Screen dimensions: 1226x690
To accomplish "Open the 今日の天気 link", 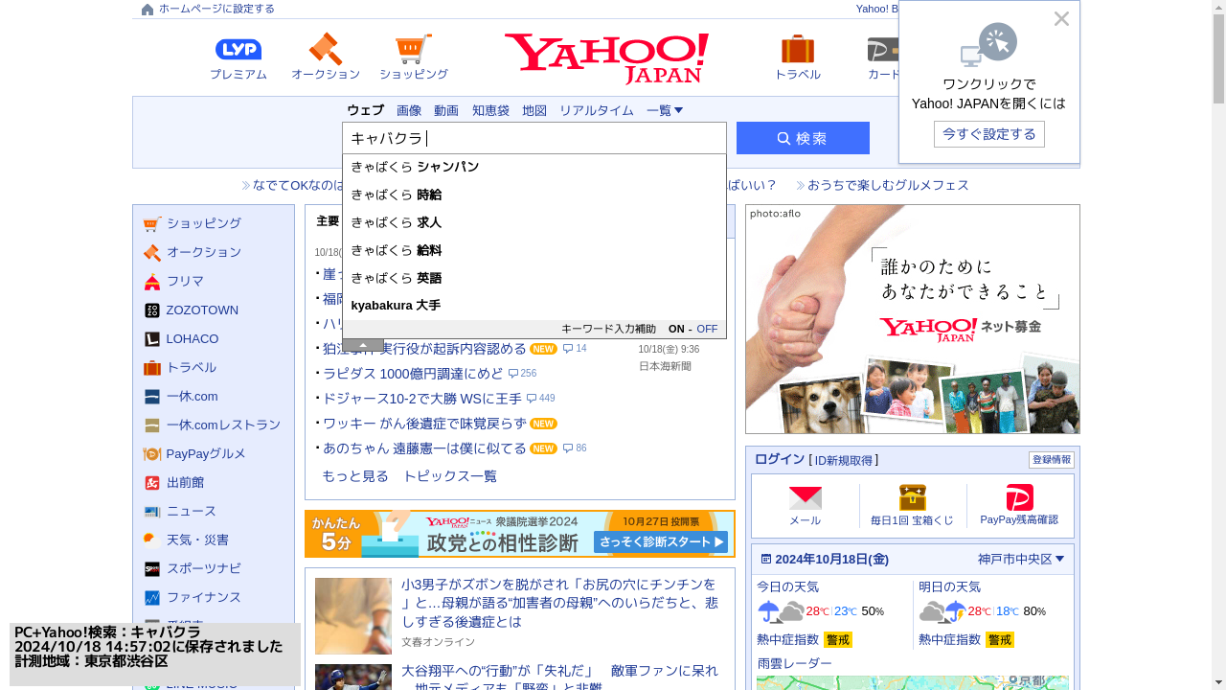I will (787, 586).
